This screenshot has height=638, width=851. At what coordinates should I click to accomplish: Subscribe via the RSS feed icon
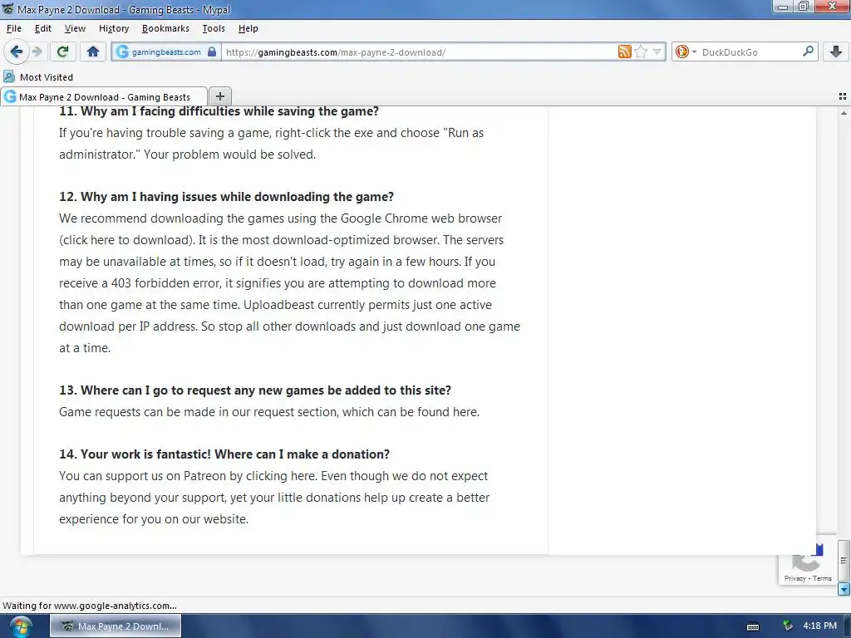[x=625, y=52]
